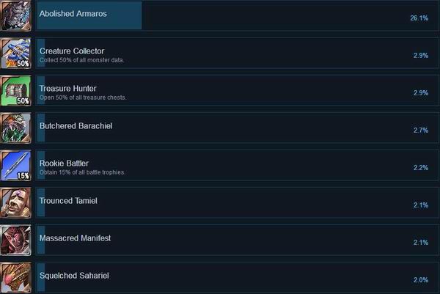Select the Trounced Tamiel portrait icon

pyautogui.click(x=15, y=202)
